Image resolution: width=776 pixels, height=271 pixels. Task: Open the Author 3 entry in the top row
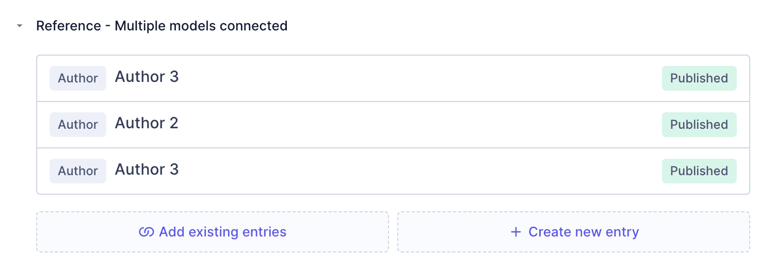pyautogui.click(x=147, y=77)
